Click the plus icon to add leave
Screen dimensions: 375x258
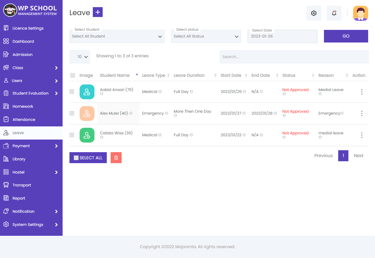tap(98, 12)
